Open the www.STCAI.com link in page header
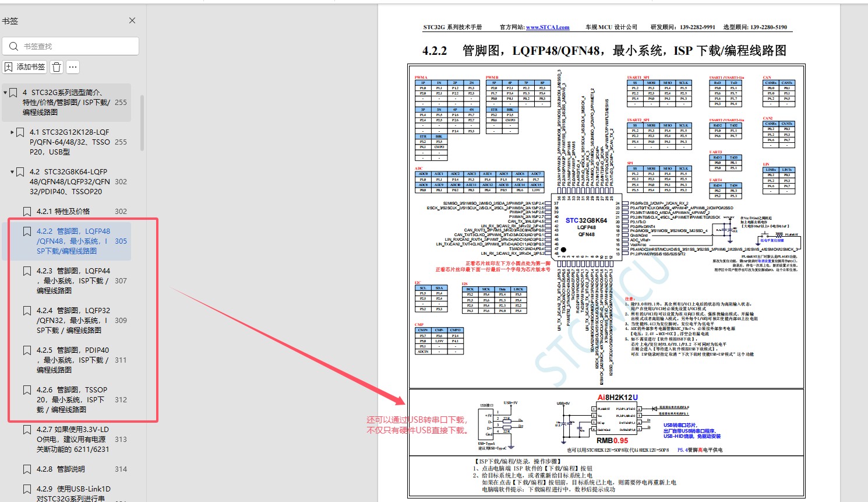Image resolution: width=868 pixels, height=502 pixels. click(548, 27)
